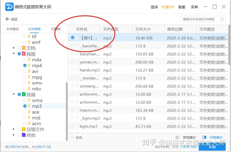Image resolution: width=231 pixels, height=152 pixels.
Task: Expand the 文档 tree node
Action: (x=13, y=48)
